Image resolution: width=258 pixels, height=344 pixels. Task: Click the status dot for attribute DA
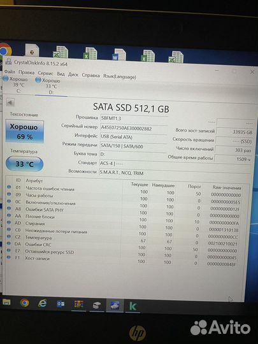pyautogui.click(x=9, y=243)
